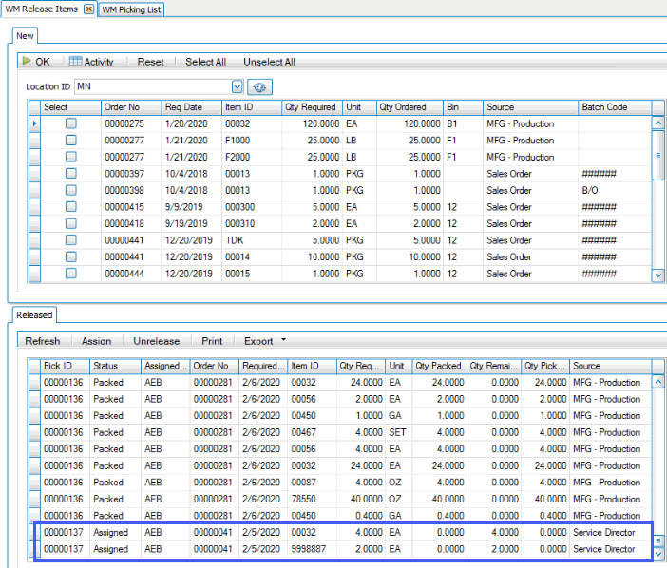667x568 pixels.
Task: Tick checkbox for order 00000397
Action: tap(70, 174)
